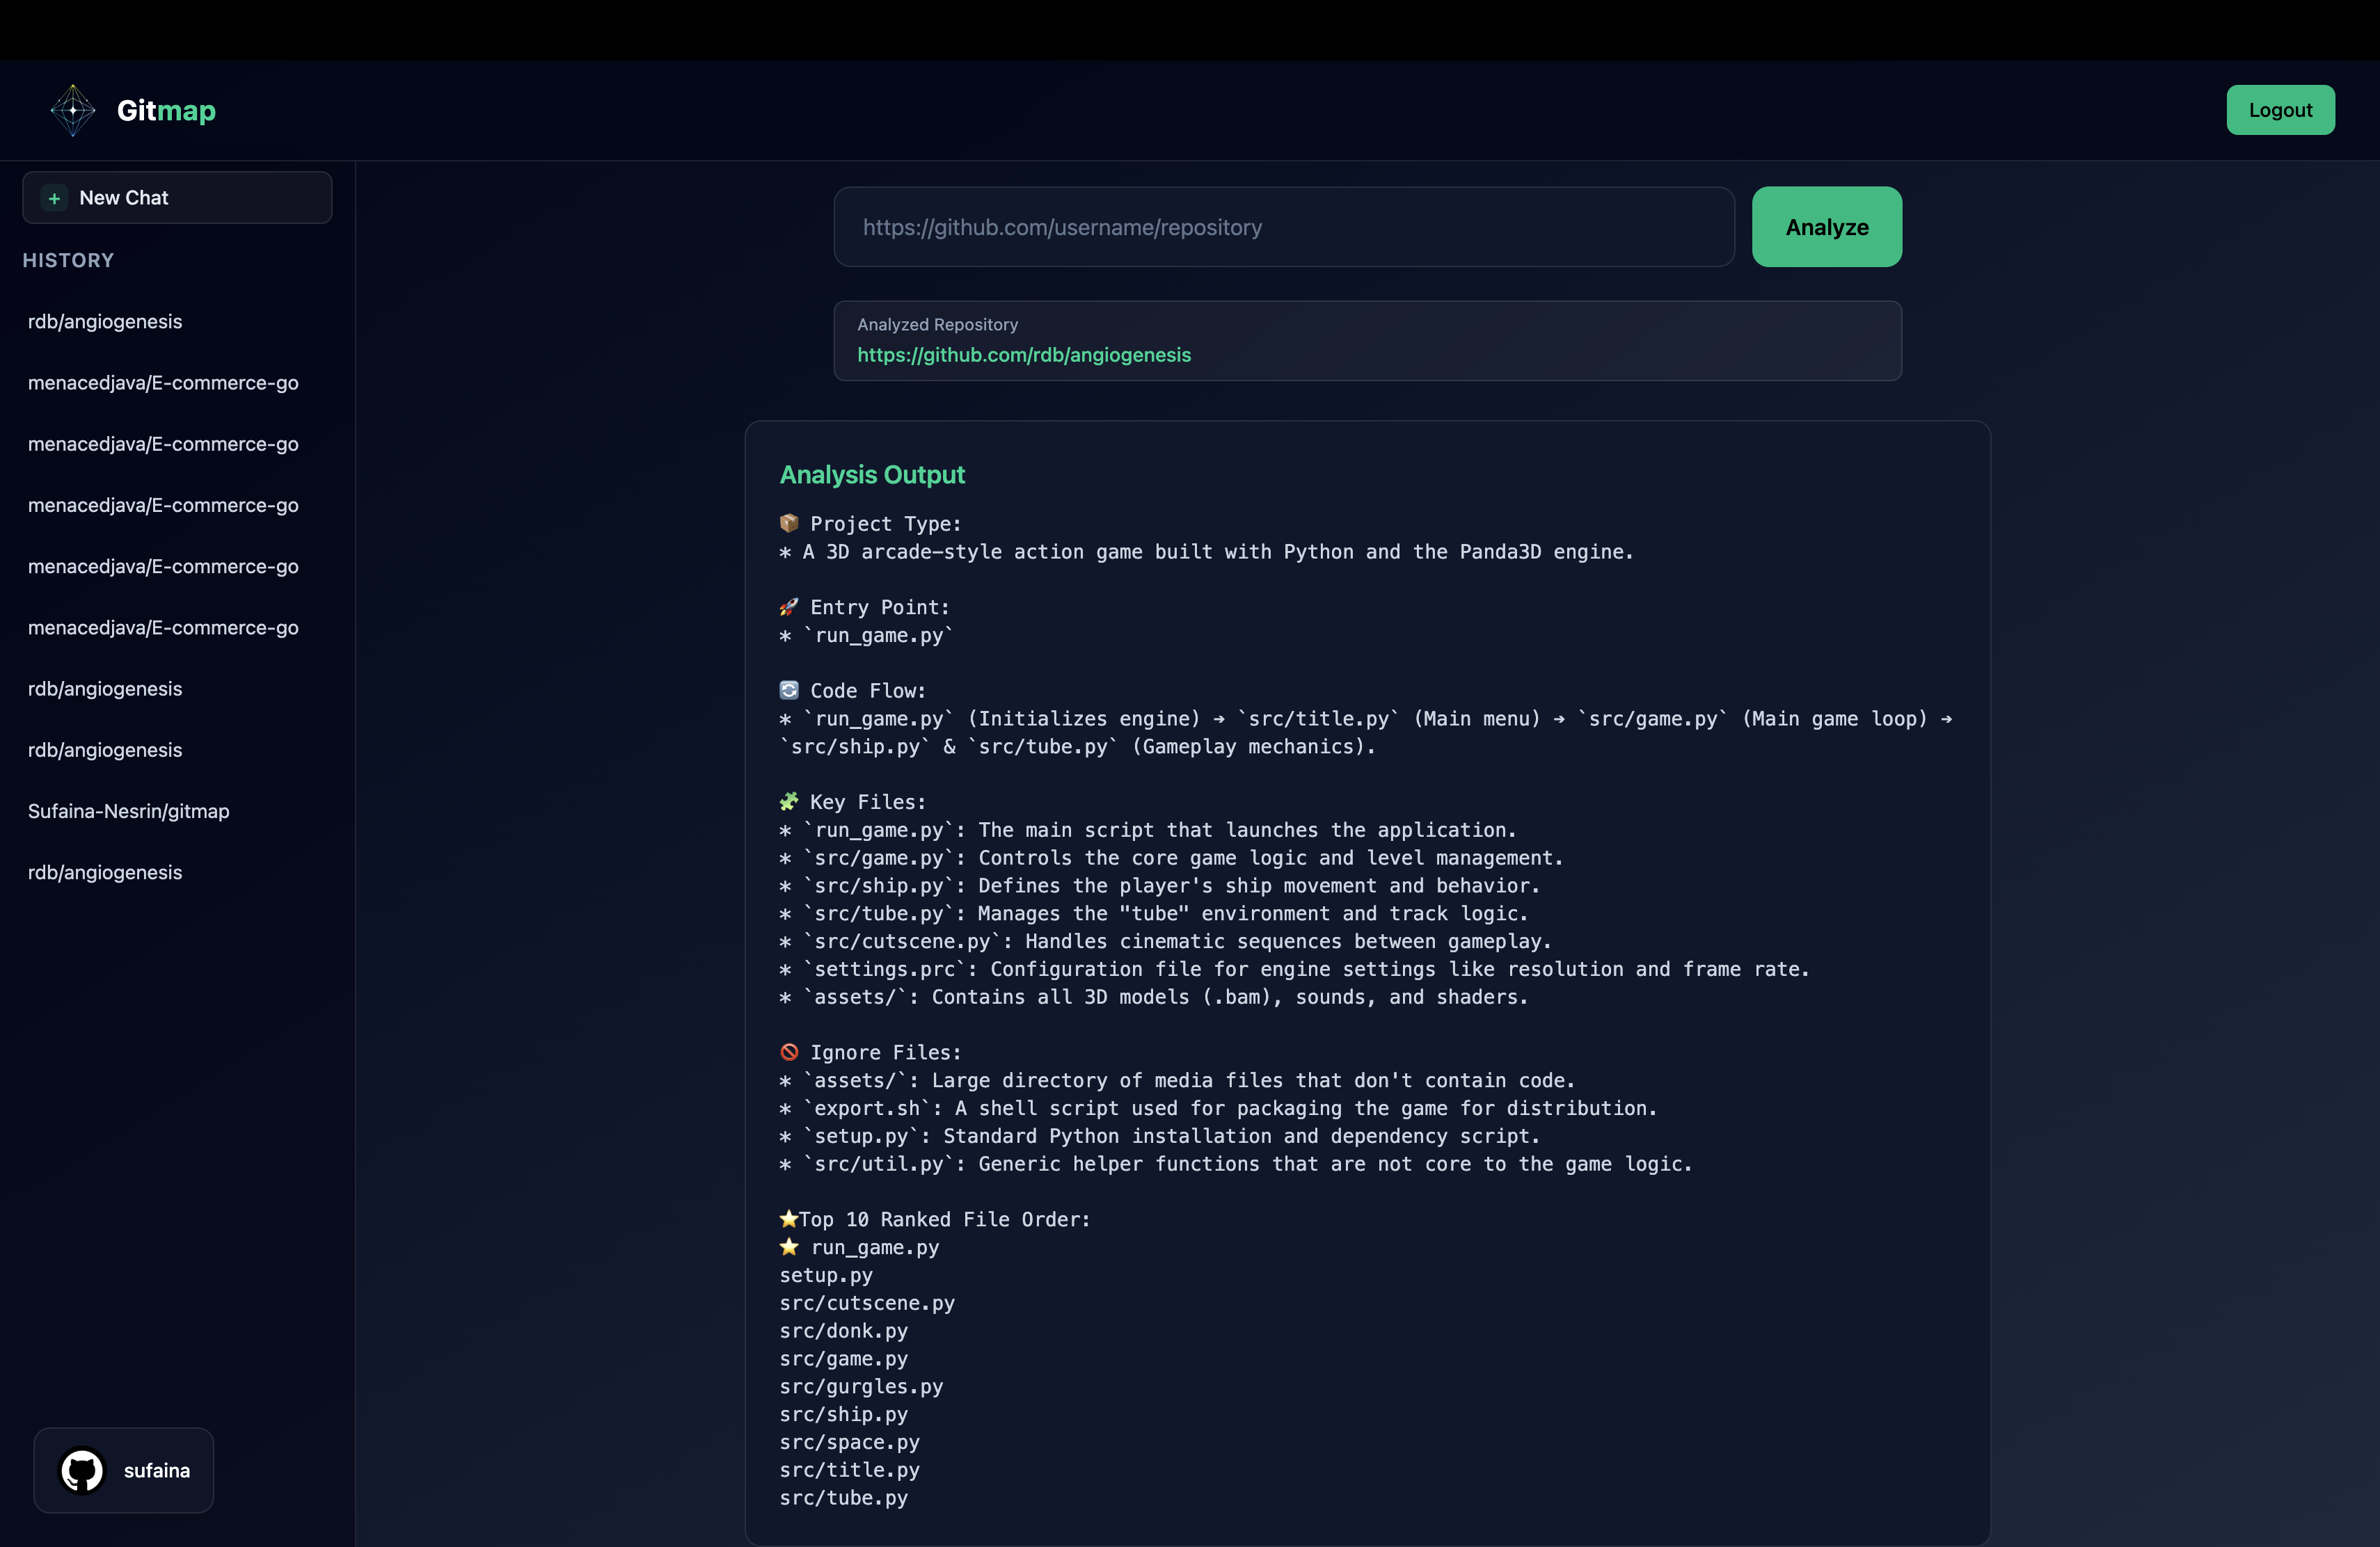Screen dimensions: 2380x1547
Task: Focus the GitHub repository URL input field
Action: tap(1283, 227)
